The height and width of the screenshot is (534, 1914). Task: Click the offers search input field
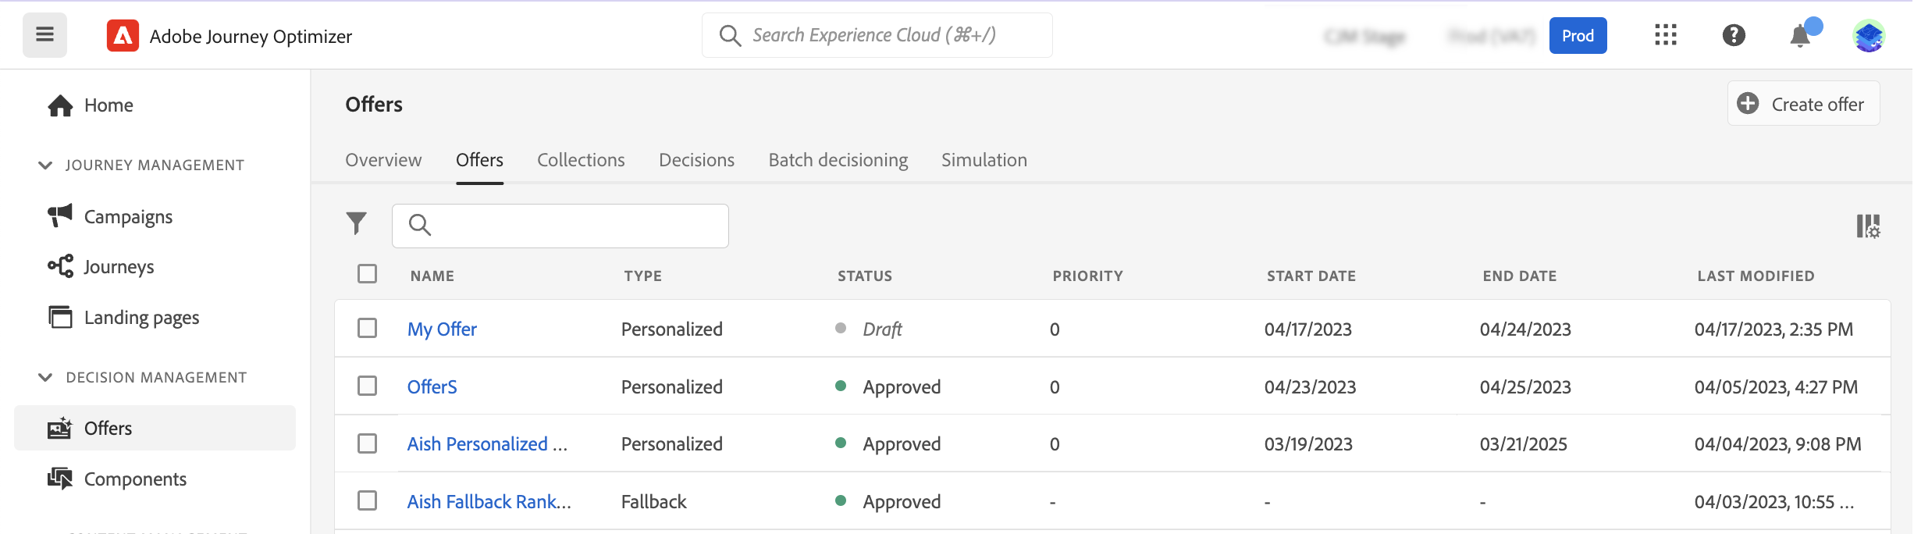click(x=570, y=226)
